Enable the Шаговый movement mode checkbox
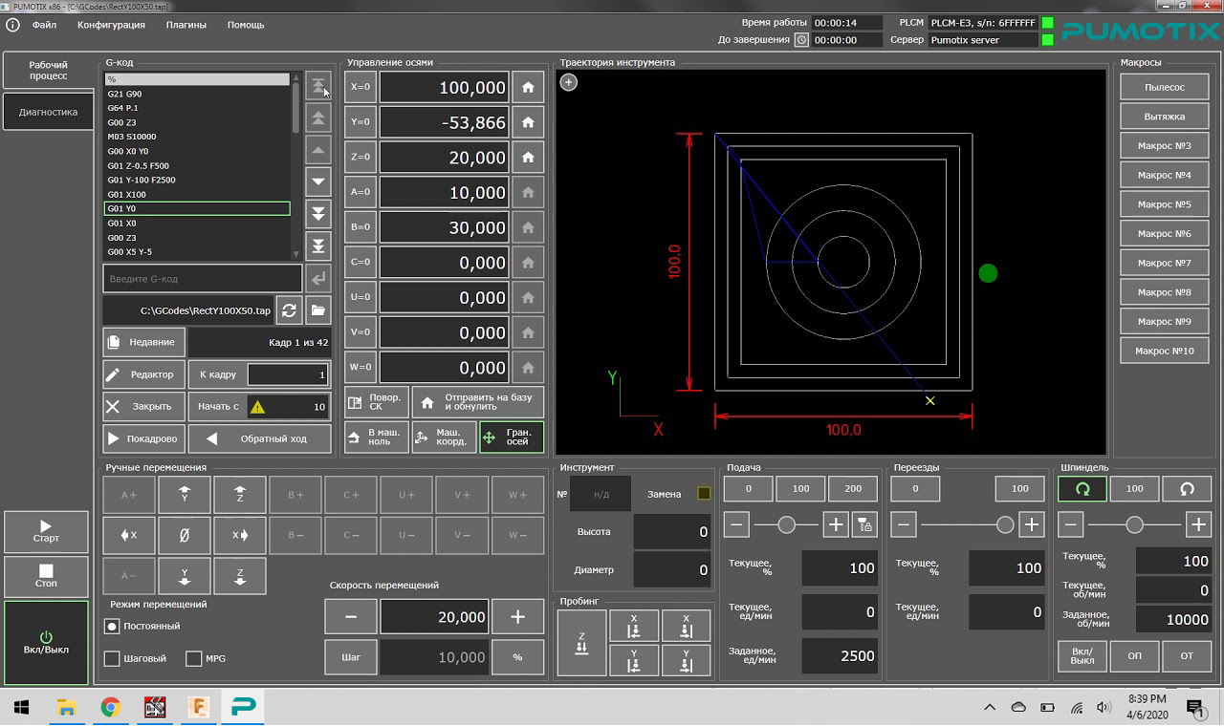Viewport: 1224px width, 726px height. (x=112, y=658)
